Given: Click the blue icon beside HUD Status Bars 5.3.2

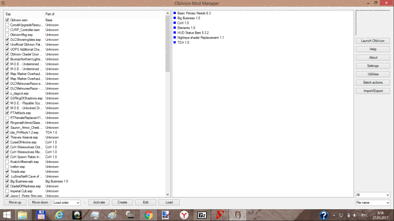Looking at the screenshot, I should click(x=175, y=33).
